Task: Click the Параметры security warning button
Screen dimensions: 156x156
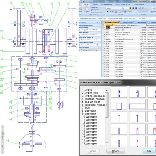Action: click(x=143, y=19)
